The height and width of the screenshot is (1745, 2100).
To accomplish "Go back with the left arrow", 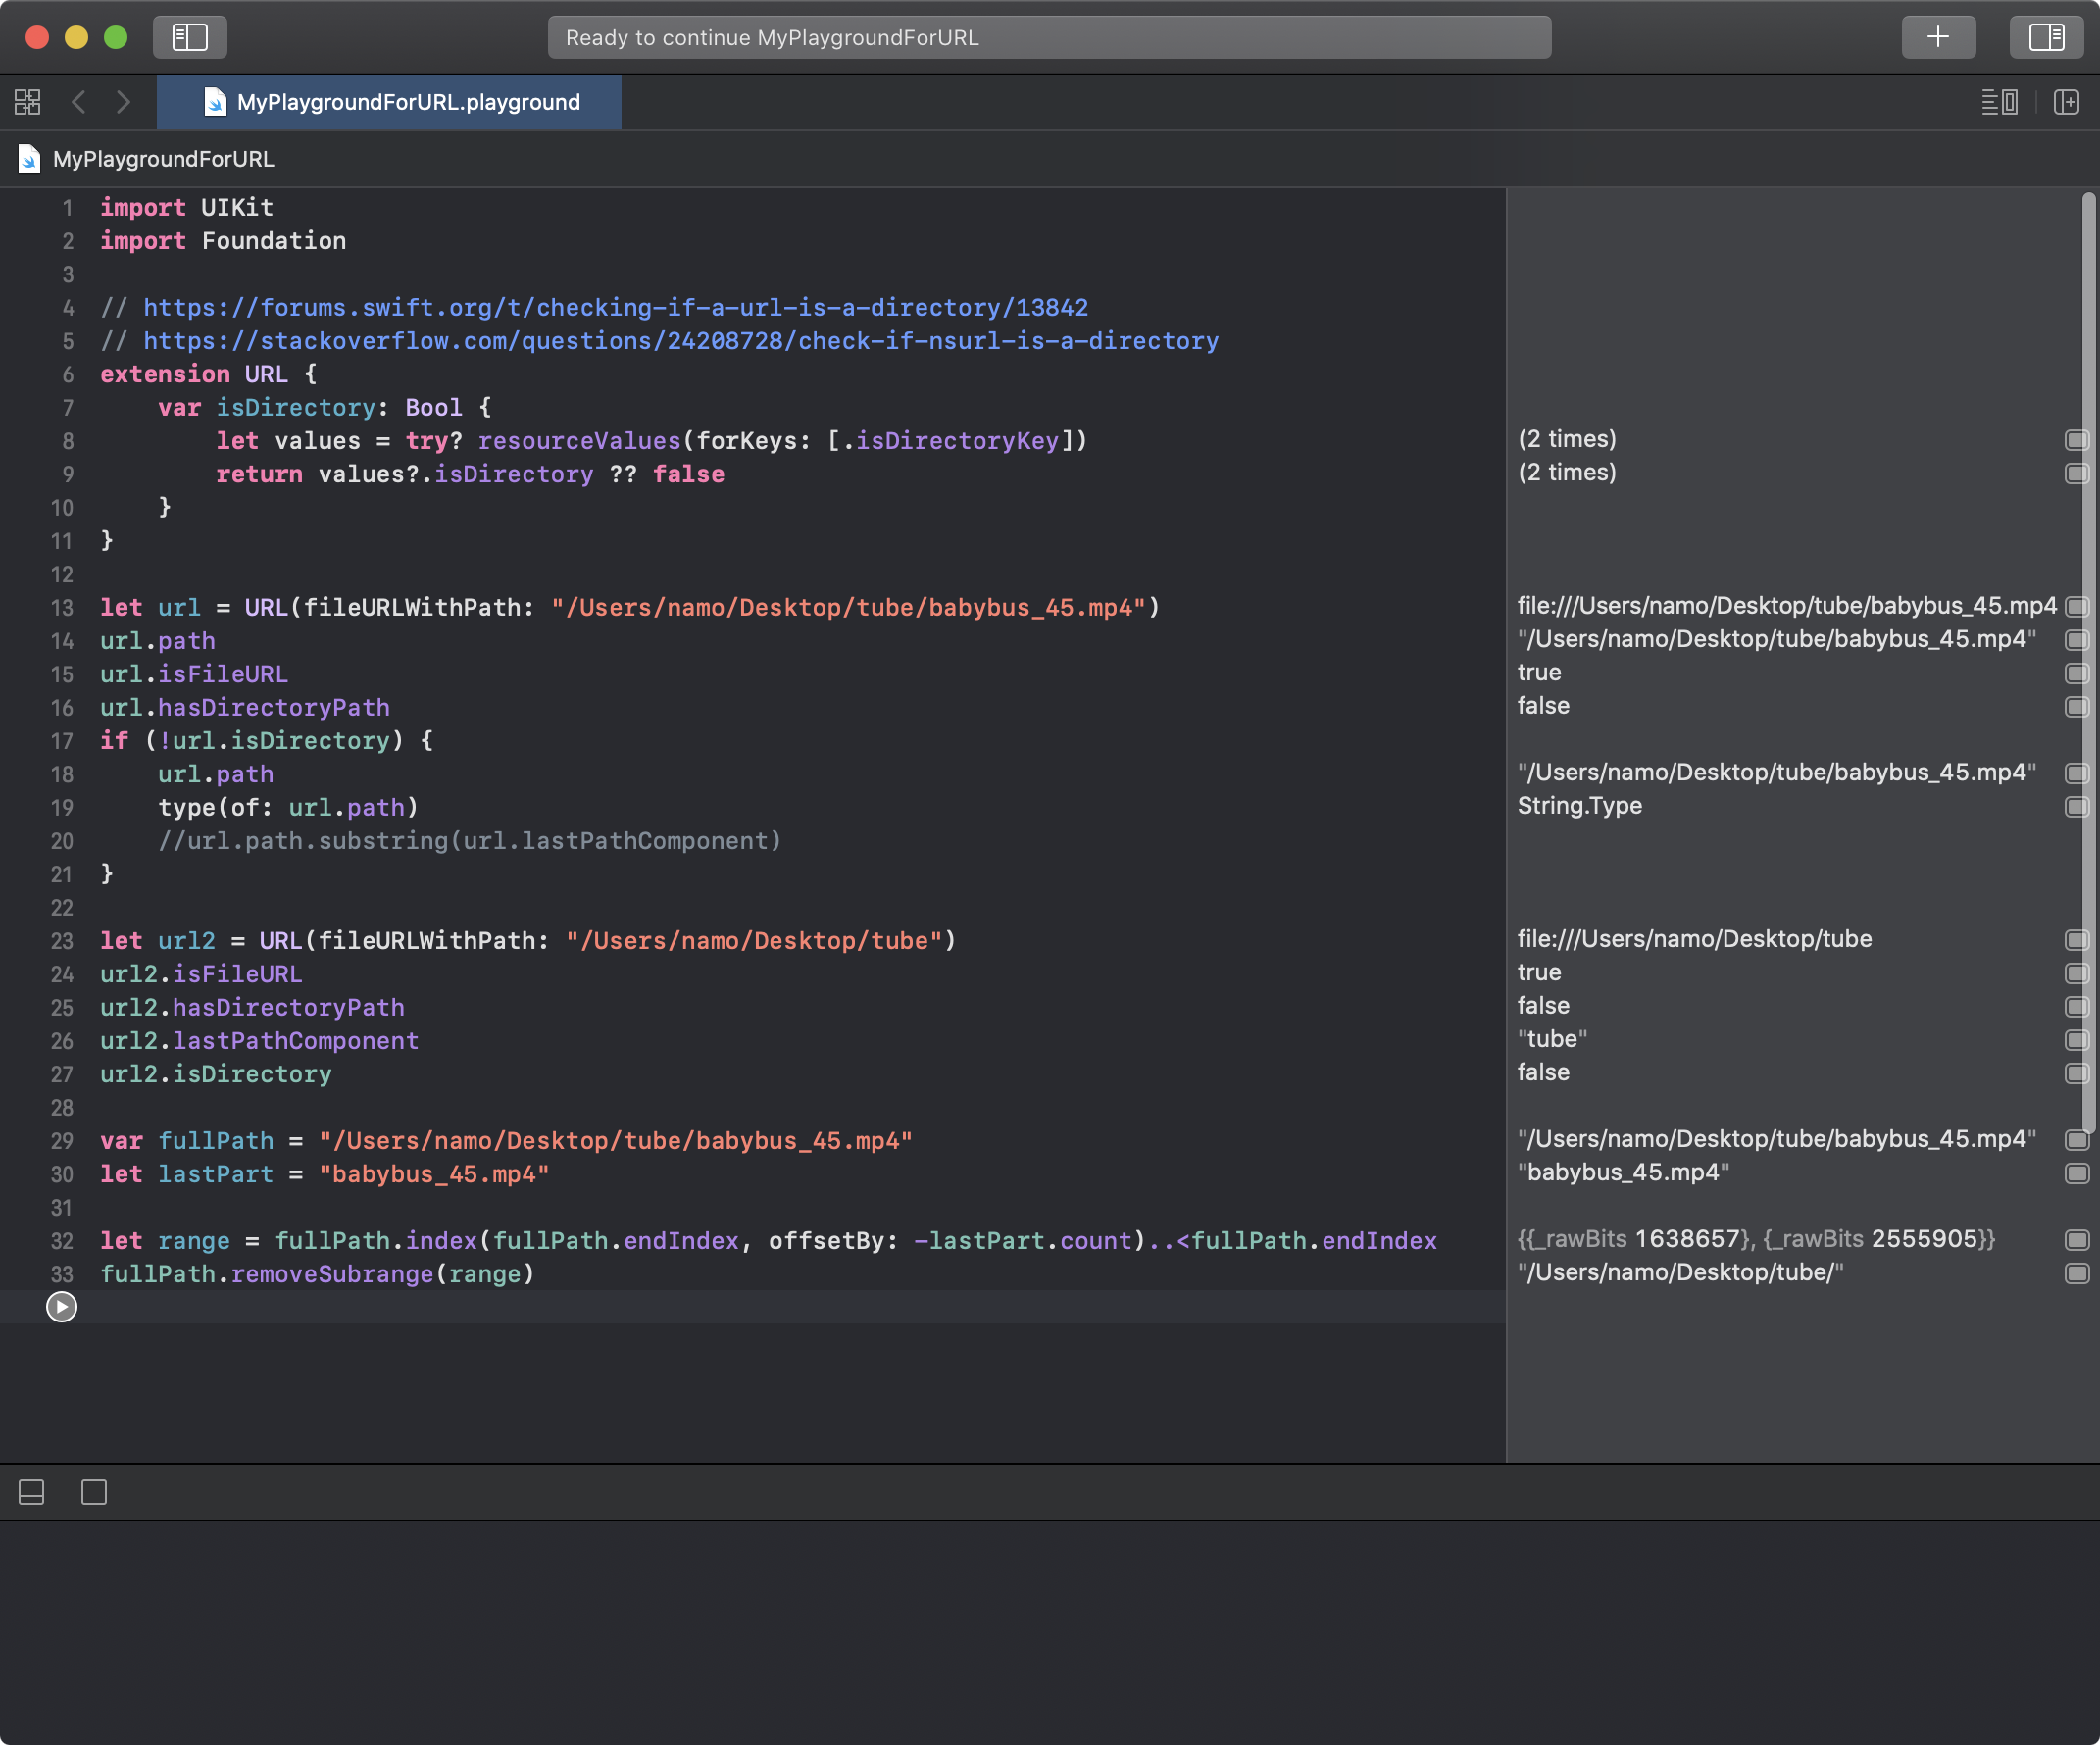I will (79, 102).
